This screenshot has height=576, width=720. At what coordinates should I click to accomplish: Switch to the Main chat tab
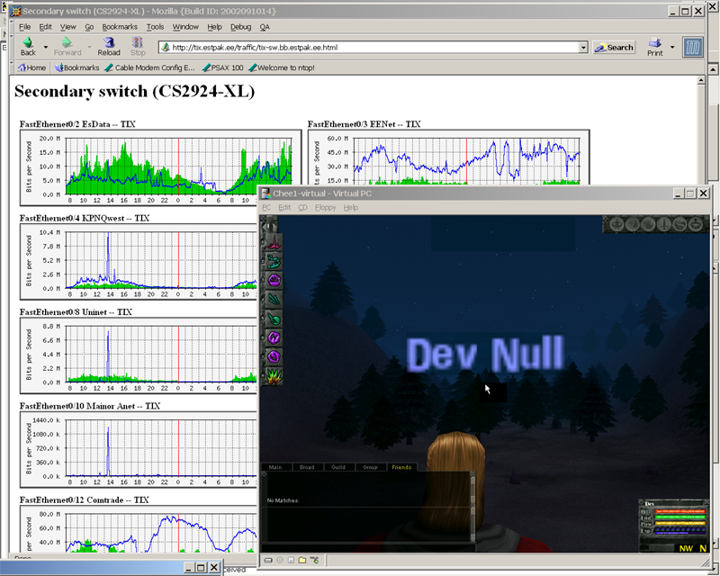tap(275, 467)
